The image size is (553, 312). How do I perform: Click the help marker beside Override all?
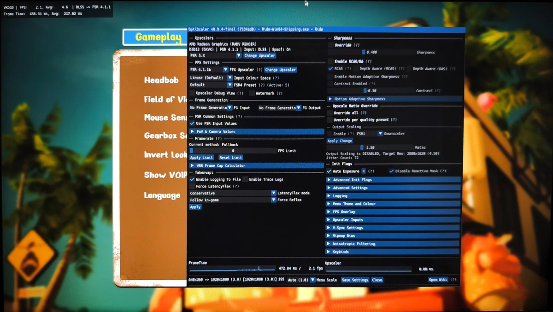click(x=364, y=113)
